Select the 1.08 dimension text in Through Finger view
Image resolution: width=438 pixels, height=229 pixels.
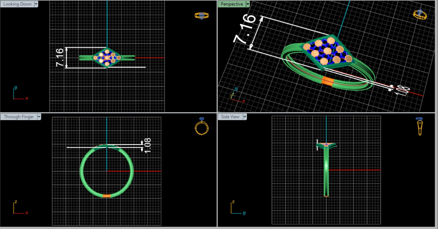pos(148,144)
